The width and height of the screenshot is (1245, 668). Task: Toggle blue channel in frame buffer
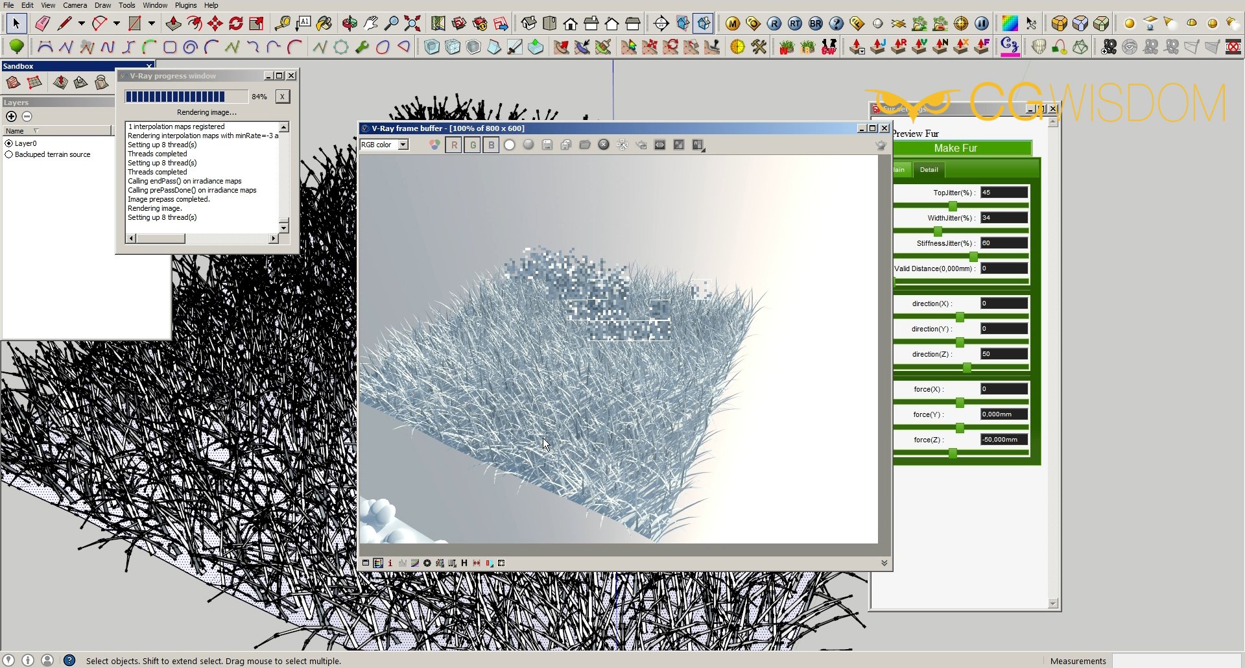492,145
